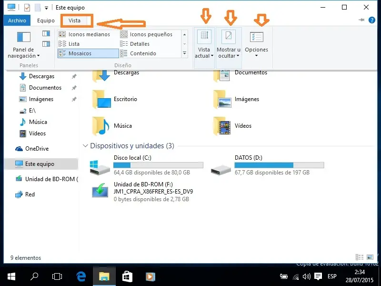Click the ESP language indicator
This screenshot has width=381, height=286.
[x=332, y=276]
